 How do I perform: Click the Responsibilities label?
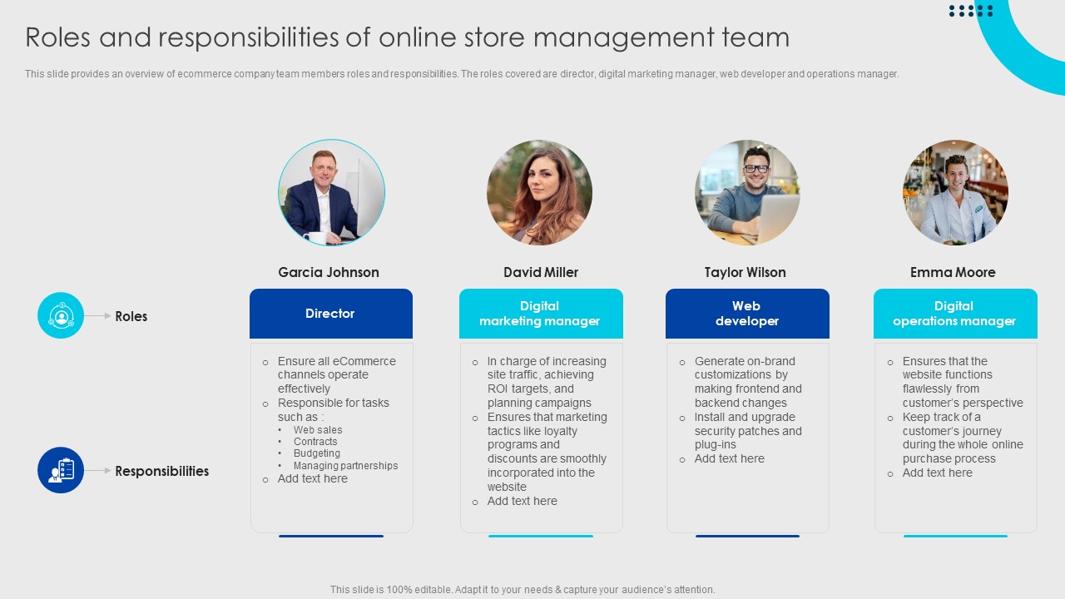162,471
